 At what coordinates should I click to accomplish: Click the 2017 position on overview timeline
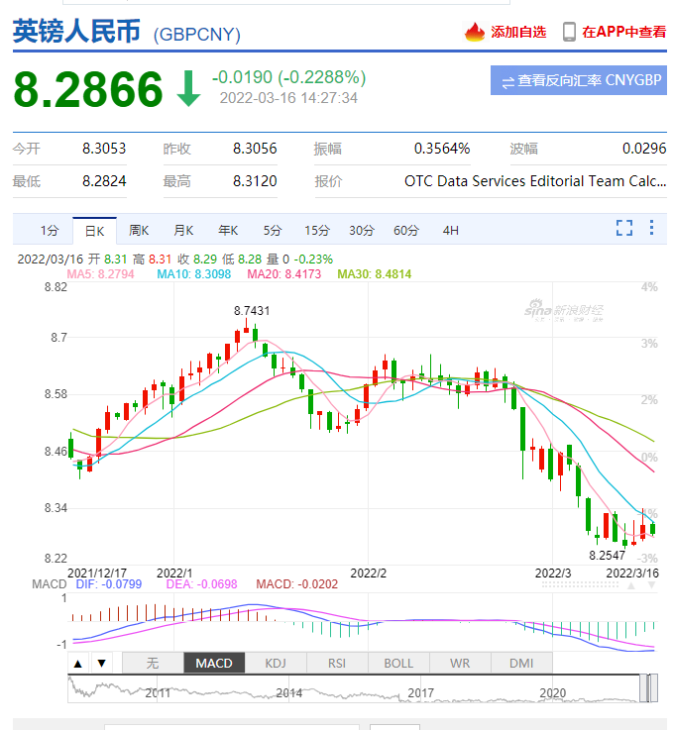click(421, 693)
